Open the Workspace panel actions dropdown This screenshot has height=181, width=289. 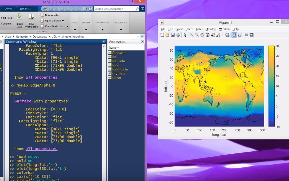point(142,42)
